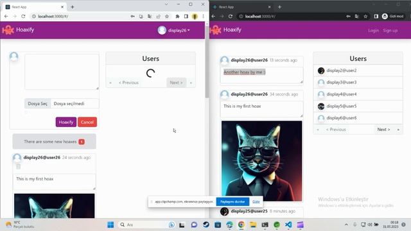This screenshot has height=231, width=411.
Task: Click display25@user25 author name in right window
Action: click(x=249, y=211)
